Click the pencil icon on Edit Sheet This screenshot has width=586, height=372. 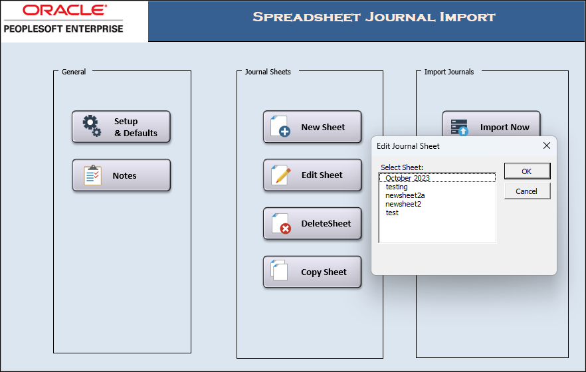point(281,175)
